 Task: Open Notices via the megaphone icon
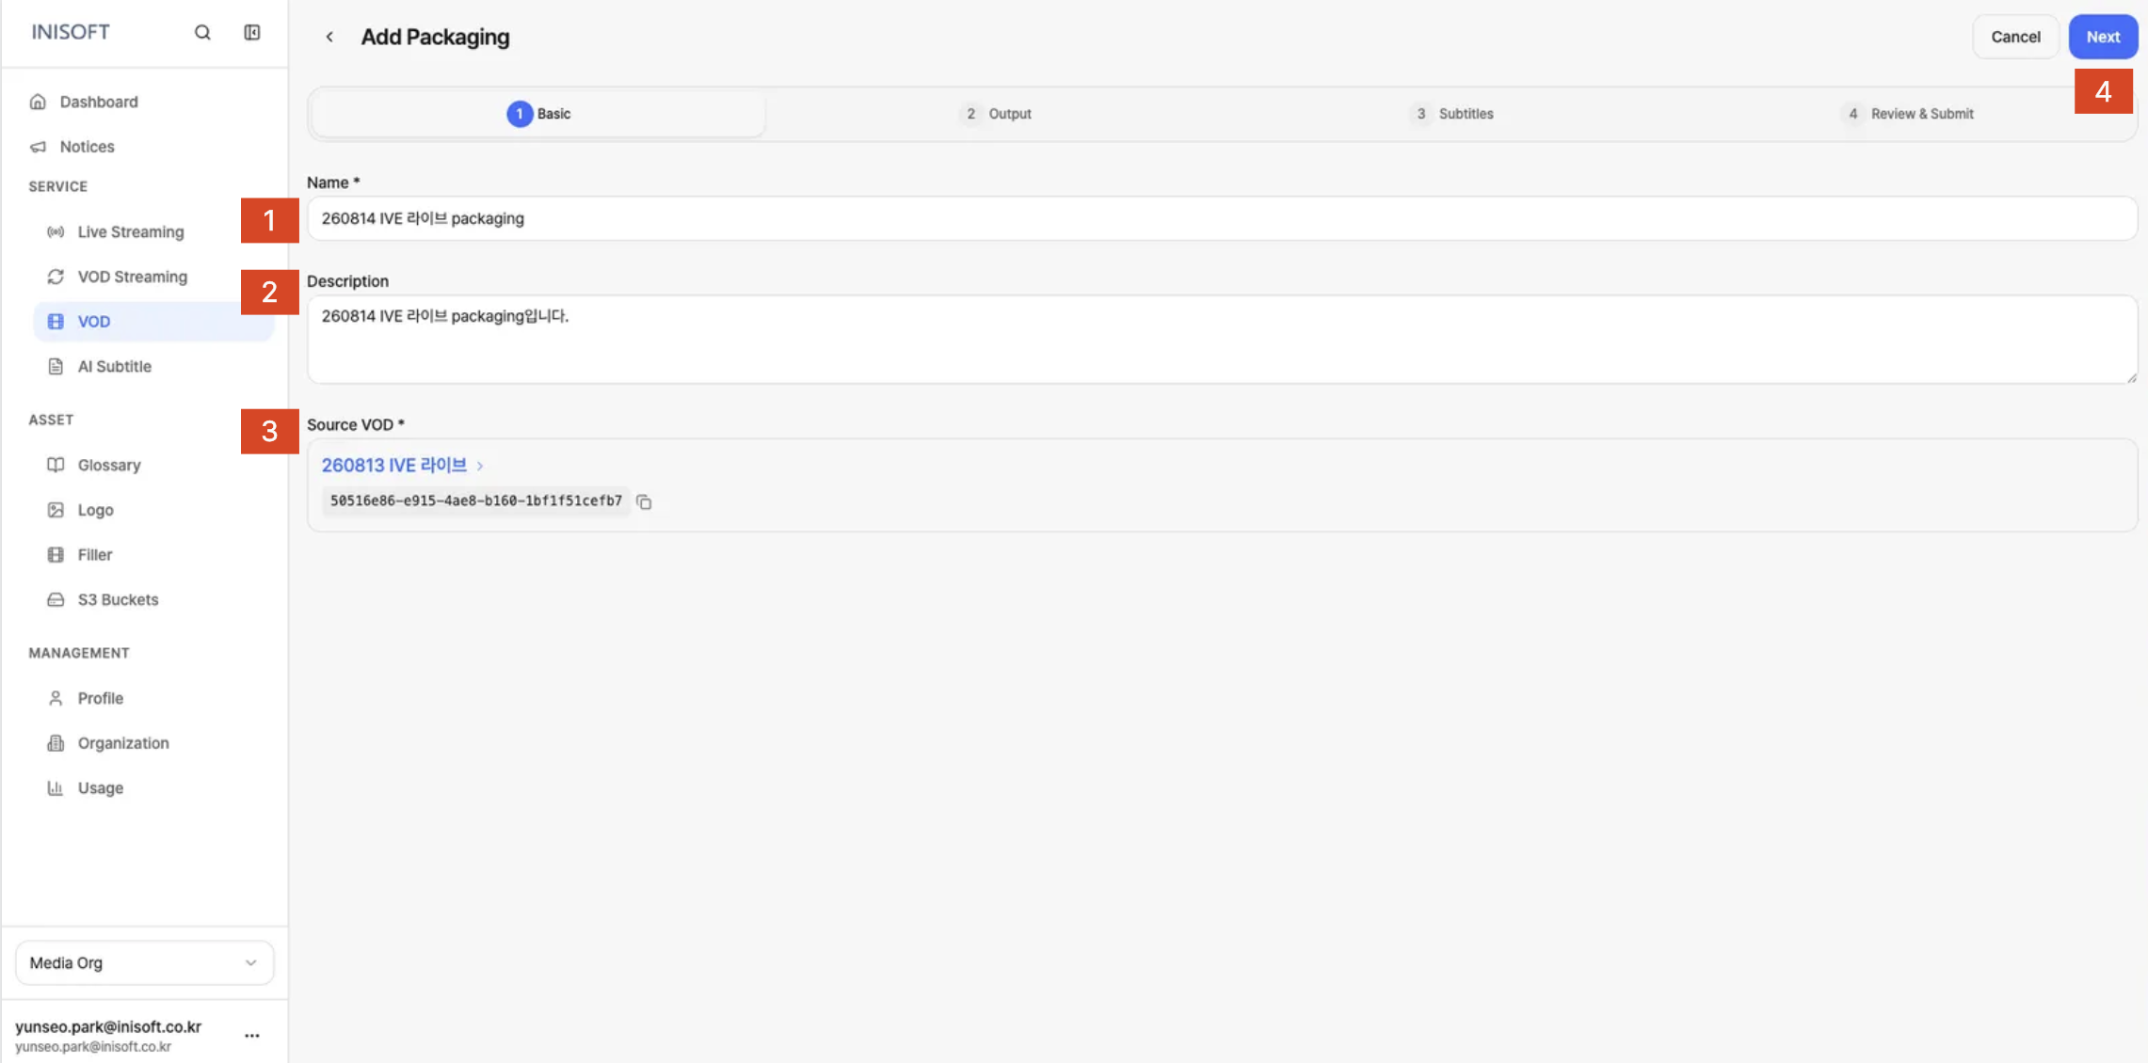click(x=38, y=147)
